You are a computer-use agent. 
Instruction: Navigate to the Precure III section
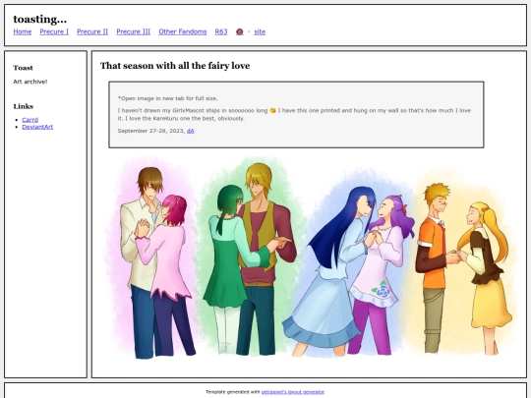(134, 31)
